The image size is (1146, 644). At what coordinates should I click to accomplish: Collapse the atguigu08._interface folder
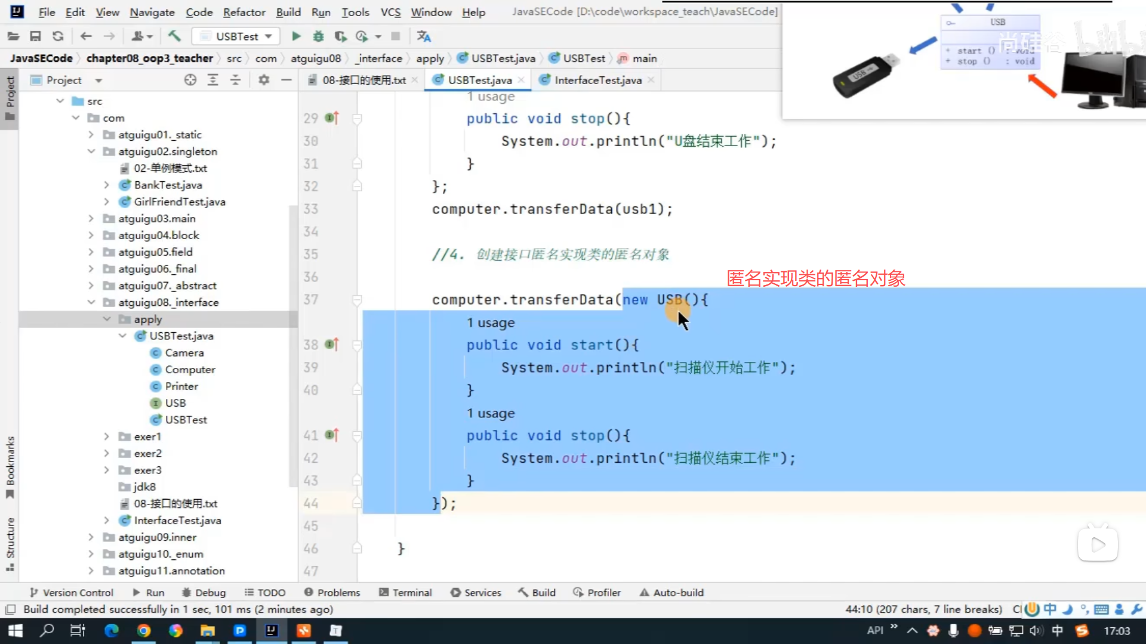click(91, 302)
